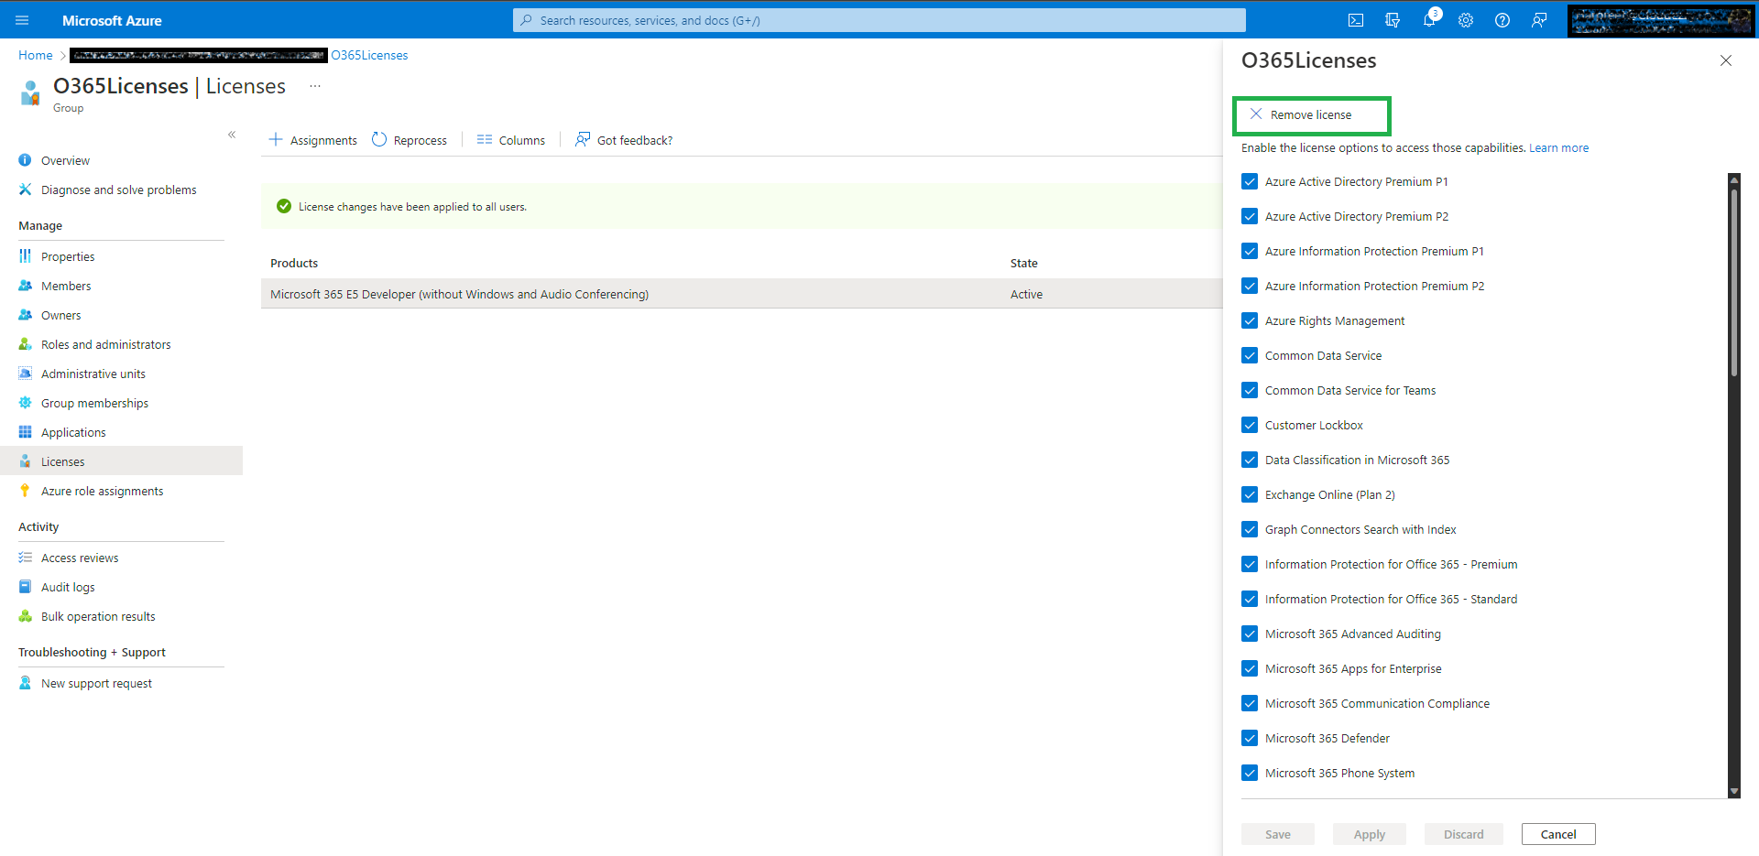
Task: Click the State column header
Action: [1024, 263]
